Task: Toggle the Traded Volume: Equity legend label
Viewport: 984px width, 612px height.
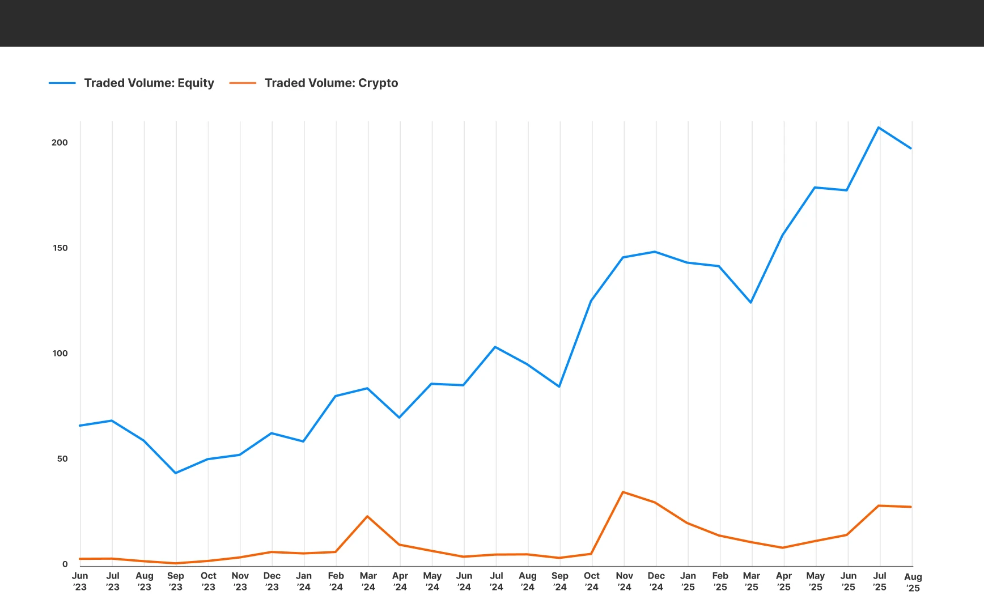Action: point(149,83)
